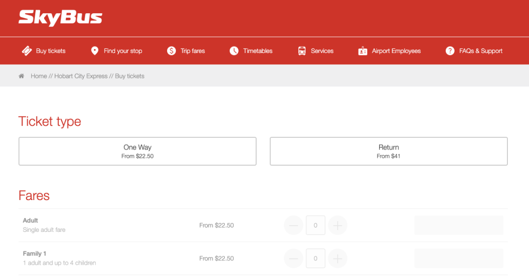Click the ticket icon beside Buy tickets

click(27, 51)
